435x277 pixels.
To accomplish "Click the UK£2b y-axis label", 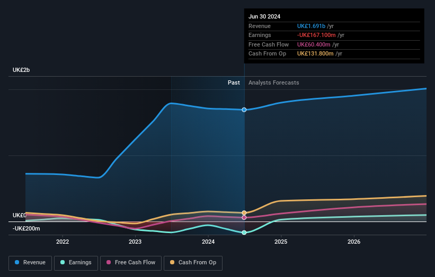I will 21,70.
